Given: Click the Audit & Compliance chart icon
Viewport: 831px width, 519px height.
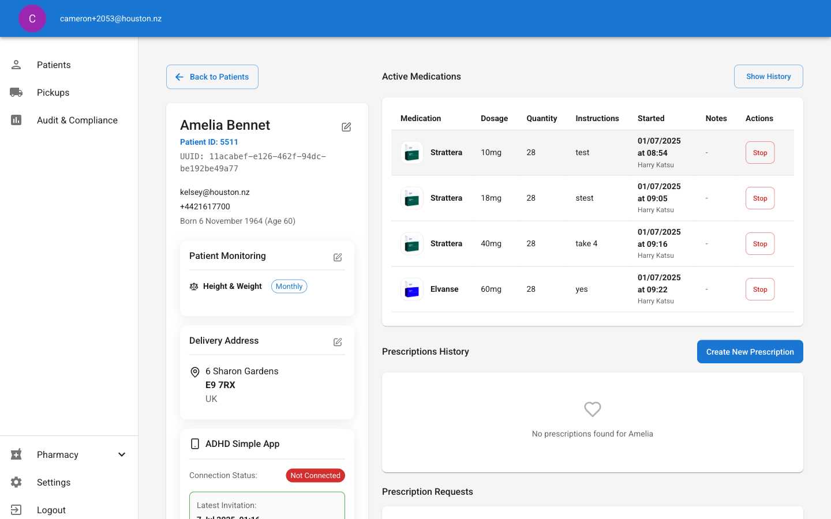Looking at the screenshot, I should click(16, 120).
